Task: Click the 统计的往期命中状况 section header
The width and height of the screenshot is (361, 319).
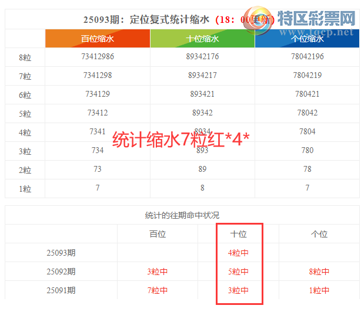Action: click(x=182, y=215)
